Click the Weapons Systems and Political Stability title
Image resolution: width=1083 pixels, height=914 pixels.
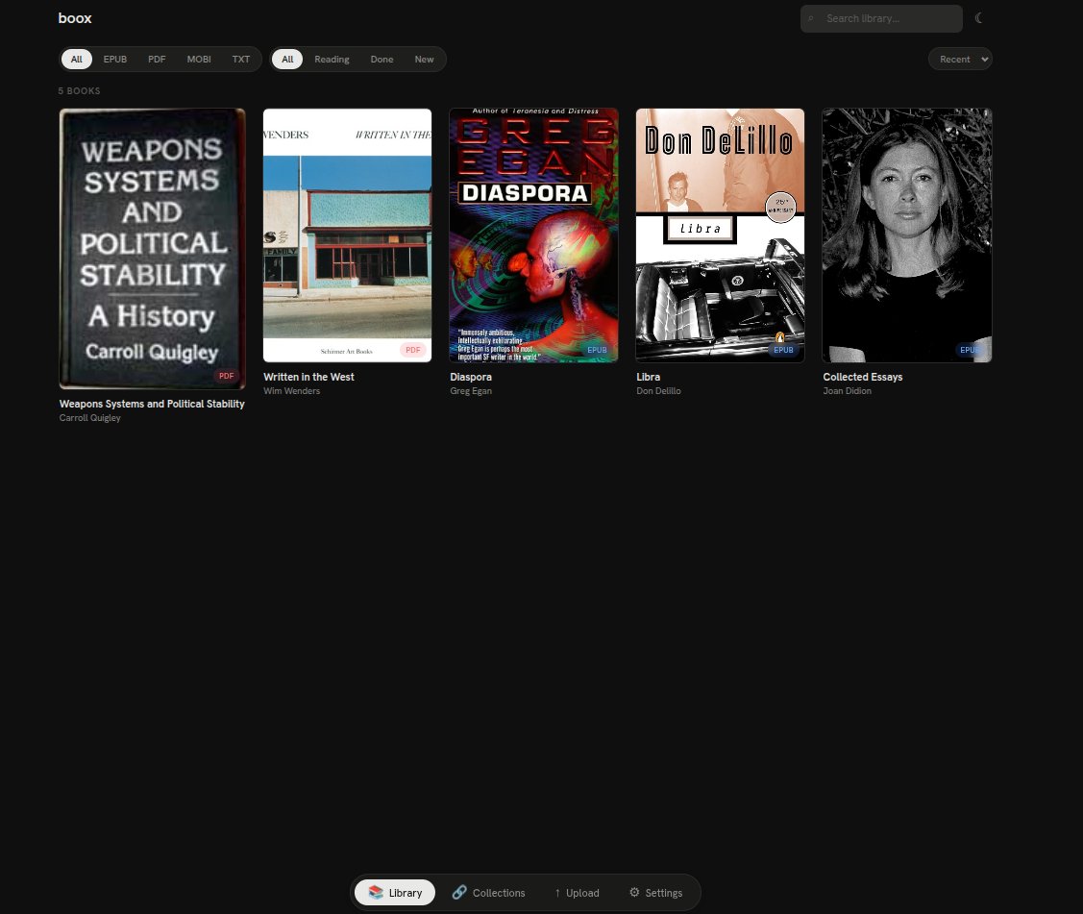[x=152, y=405]
